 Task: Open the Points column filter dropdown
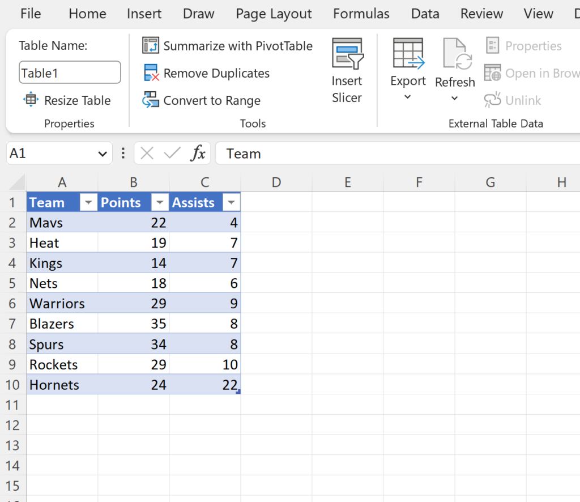pos(159,202)
